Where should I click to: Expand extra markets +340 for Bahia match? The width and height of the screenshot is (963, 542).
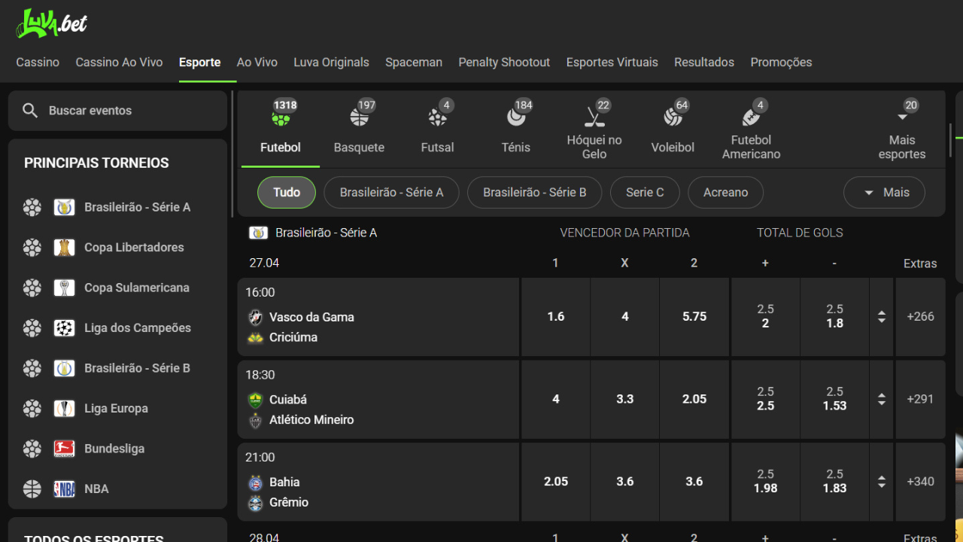coord(921,482)
